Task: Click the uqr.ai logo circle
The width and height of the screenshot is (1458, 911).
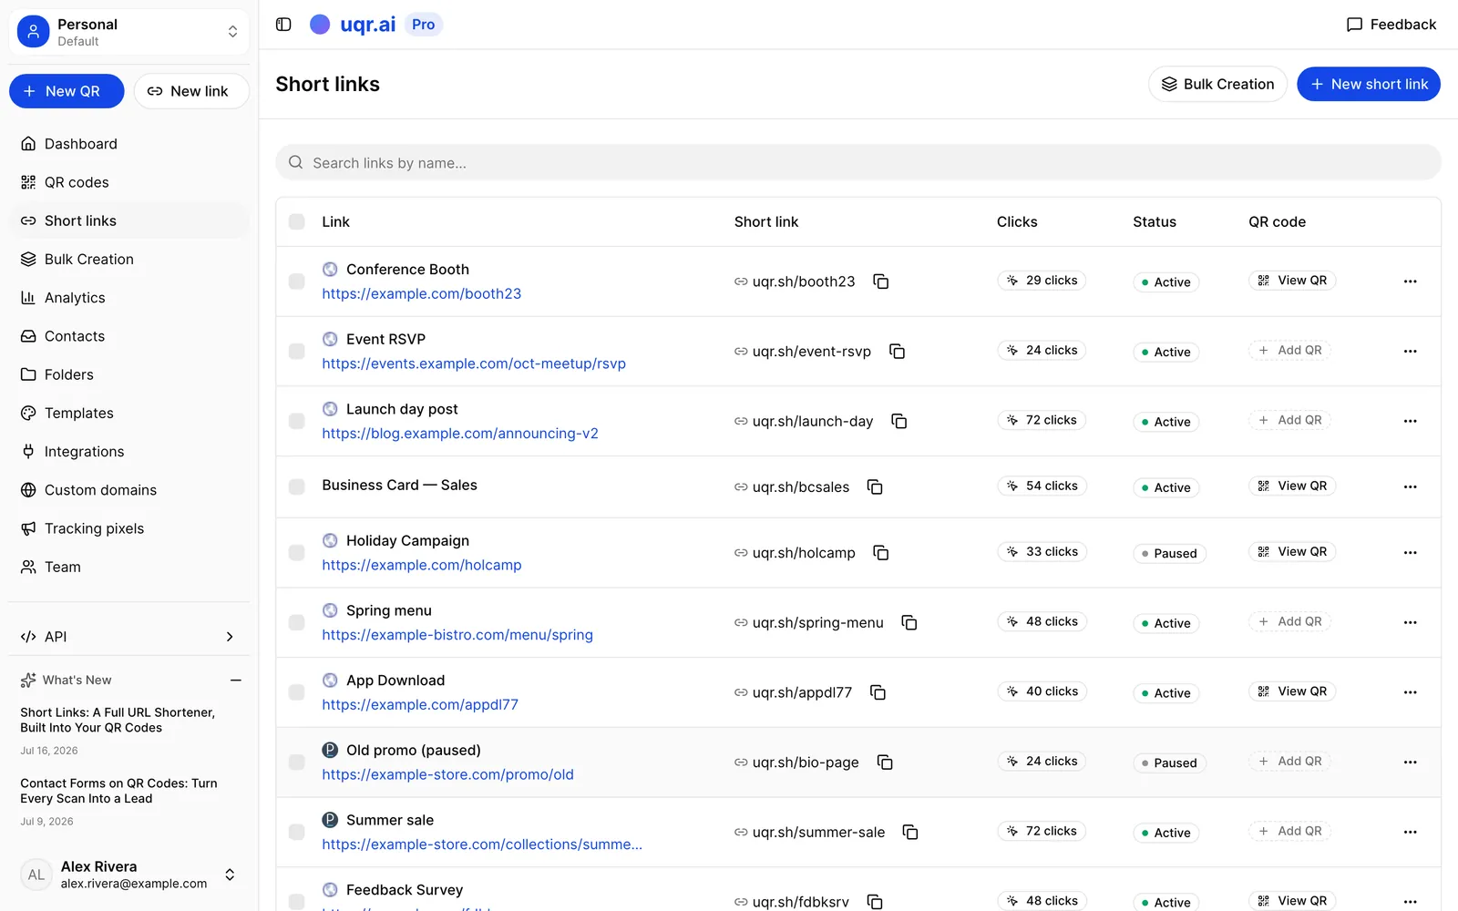Action: pos(320,25)
